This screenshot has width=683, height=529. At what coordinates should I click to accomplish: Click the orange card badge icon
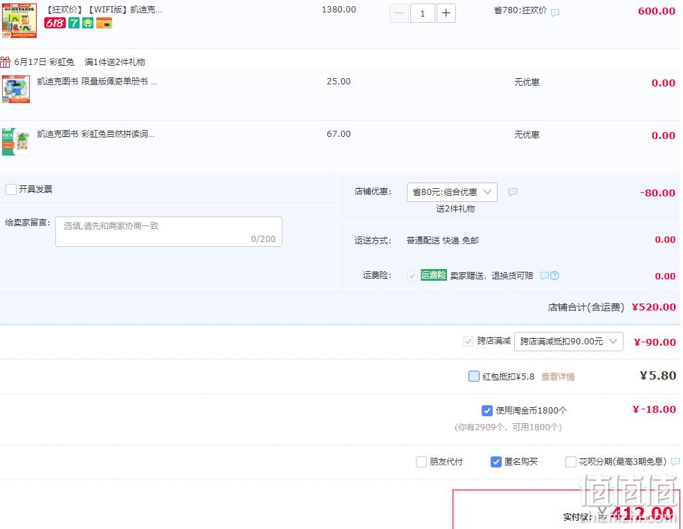[x=104, y=23]
